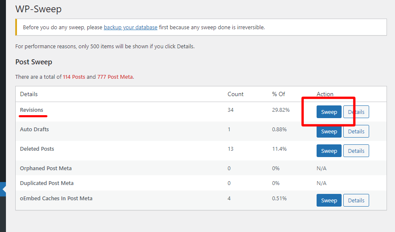Click the % Of column header
The image size is (395, 232).
278,94
